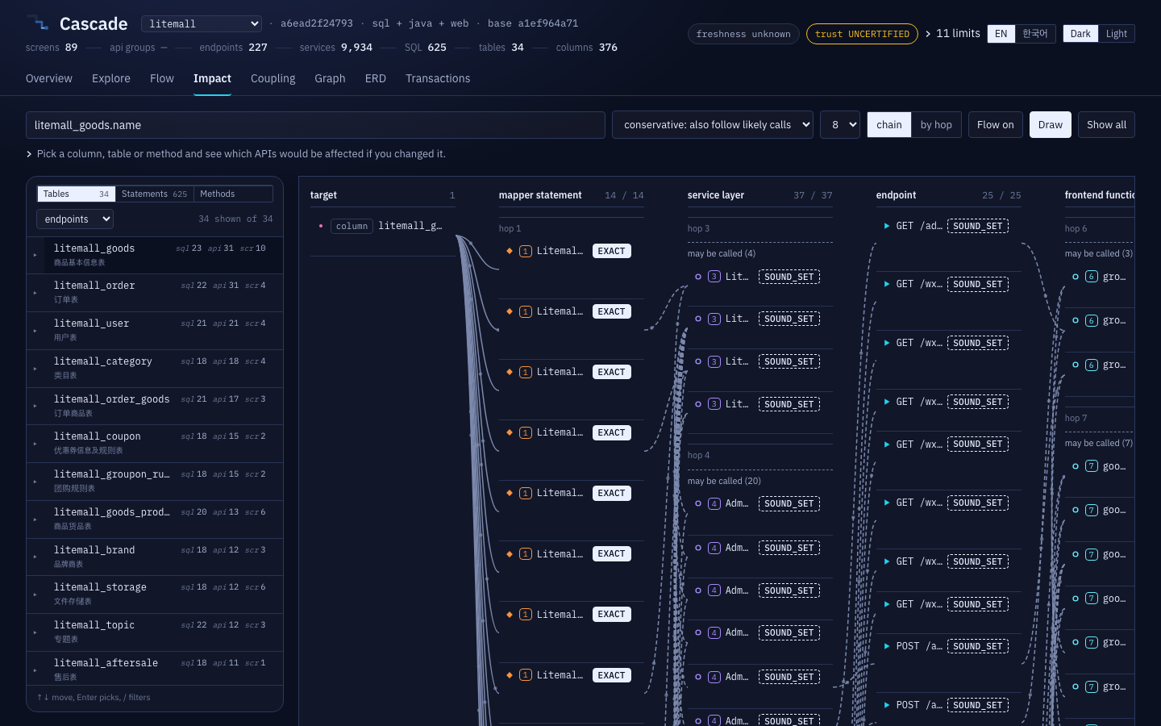Click the first Adm service hop 4 badge
The image size is (1161, 726).
714,503
